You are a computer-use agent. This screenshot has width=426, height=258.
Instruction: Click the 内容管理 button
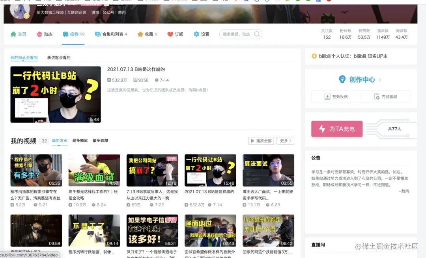coord(385,97)
